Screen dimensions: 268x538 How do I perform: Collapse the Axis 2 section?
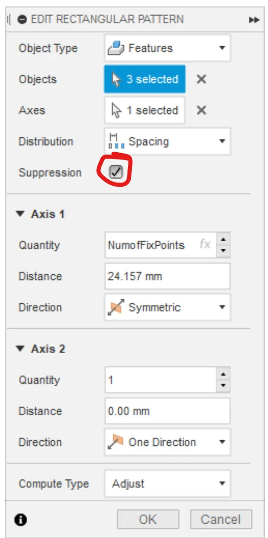pyautogui.click(x=21, y=349)
